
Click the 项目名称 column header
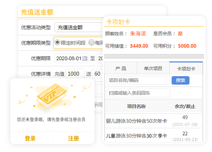(137, 106)
